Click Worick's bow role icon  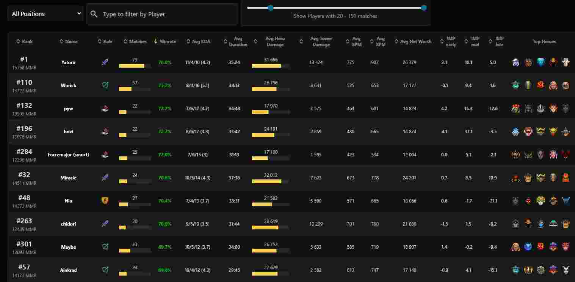pos(105,85)
